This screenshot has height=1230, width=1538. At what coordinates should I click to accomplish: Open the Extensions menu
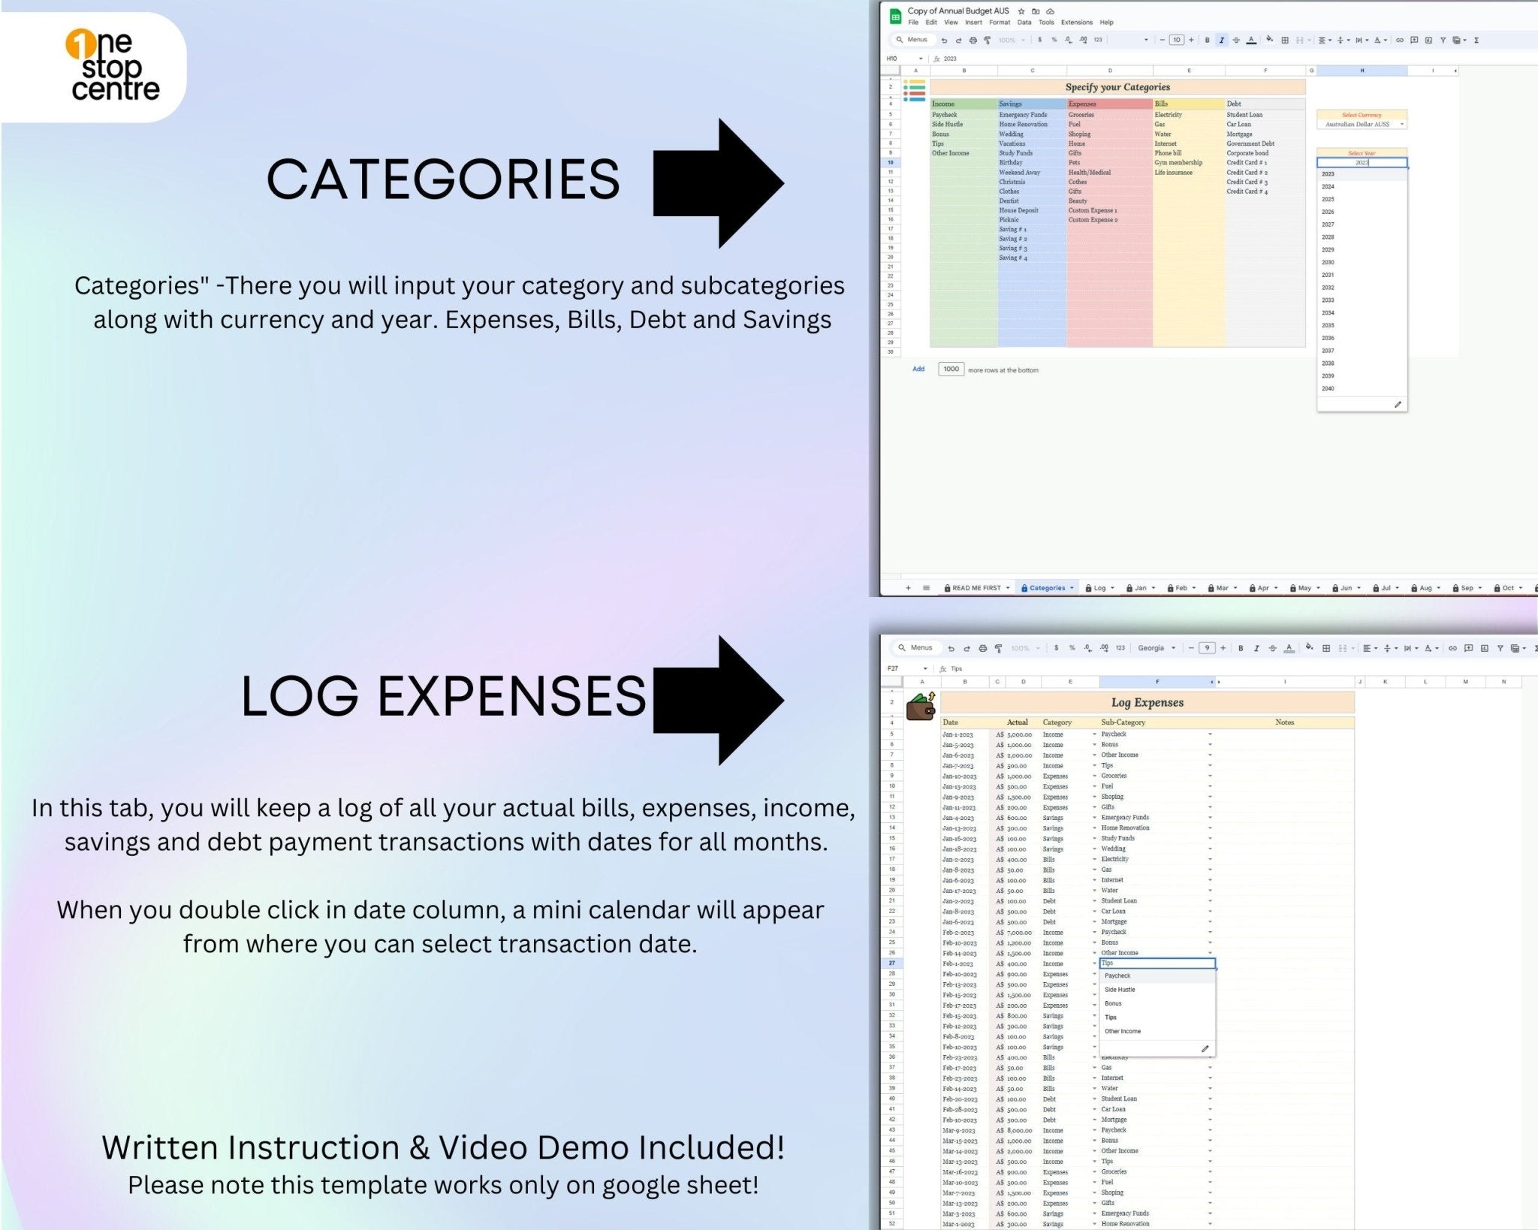1076,23
